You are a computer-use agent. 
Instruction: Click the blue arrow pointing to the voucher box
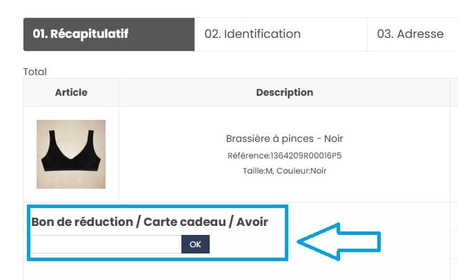pyautogui.click(x=339, y=240)
